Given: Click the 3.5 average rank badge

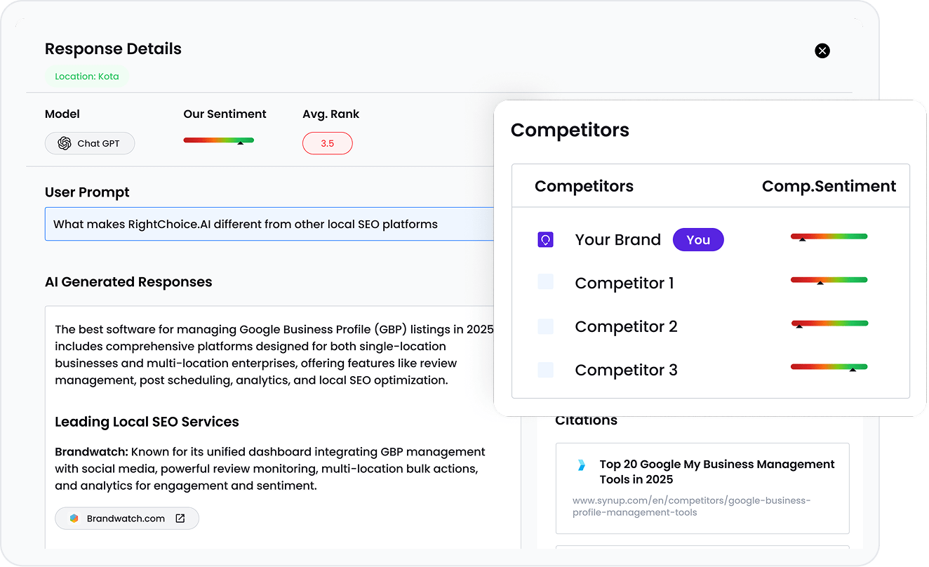Looking at the screenshot, I should 328,143.
